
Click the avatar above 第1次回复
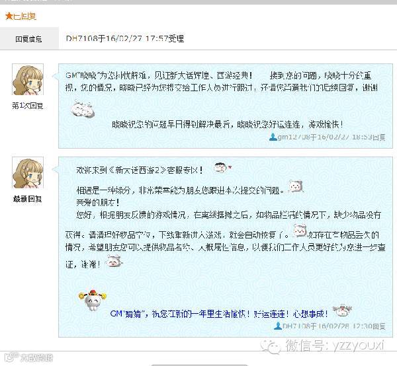click(x=28, y=80)
